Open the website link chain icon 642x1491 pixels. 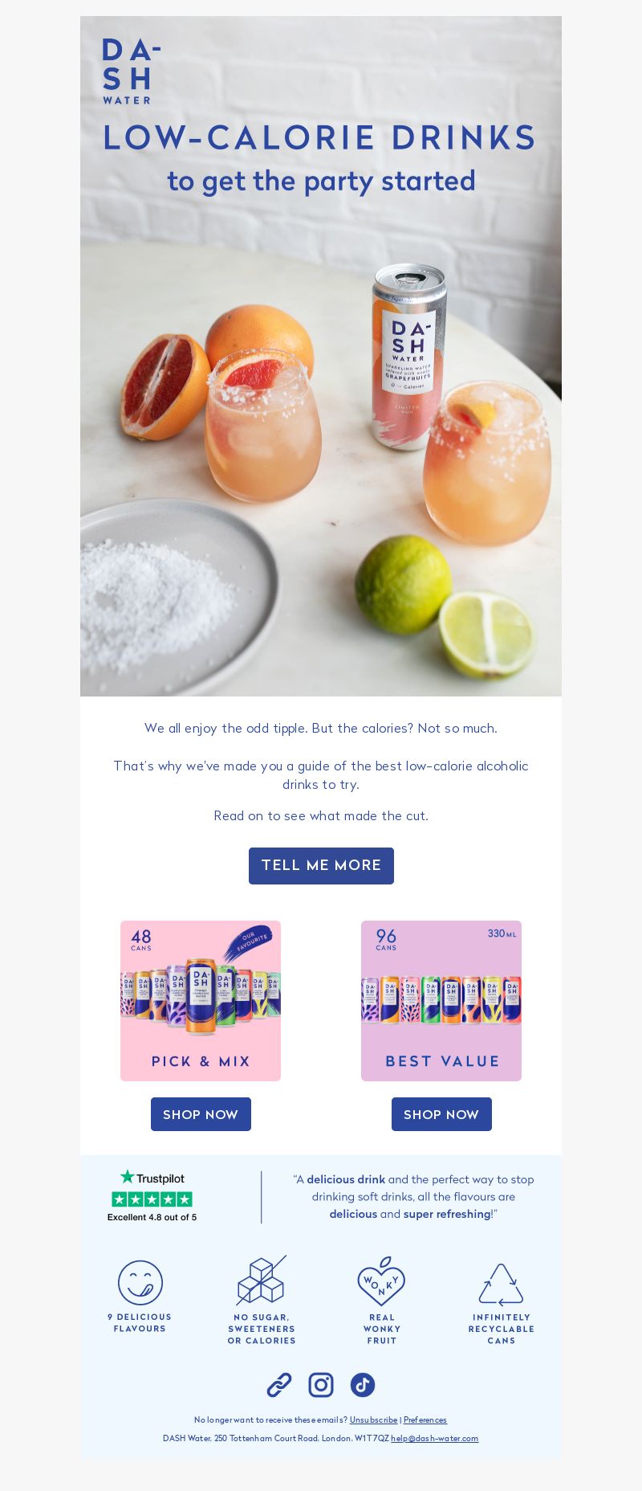coord(279,1385)
